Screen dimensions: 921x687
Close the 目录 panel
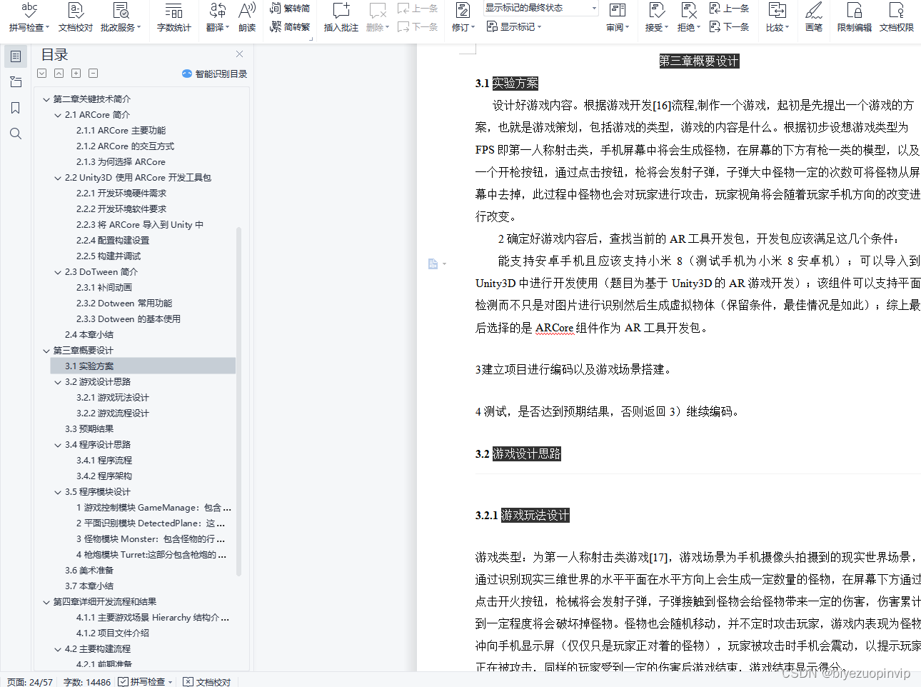tap(239, 54)
